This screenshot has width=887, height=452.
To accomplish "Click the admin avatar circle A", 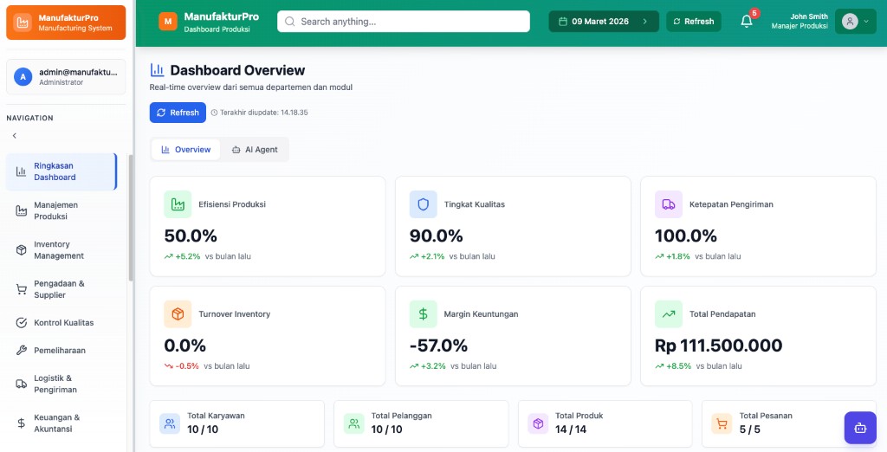I will [23, 77].
